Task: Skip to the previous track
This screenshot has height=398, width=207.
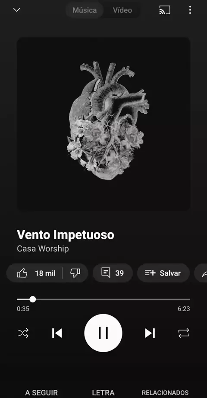Action: (57, 333)
